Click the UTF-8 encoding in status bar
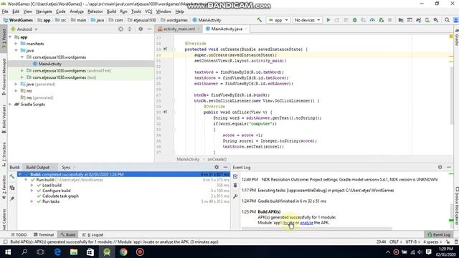Screen dimensions: 459x258 413,242
